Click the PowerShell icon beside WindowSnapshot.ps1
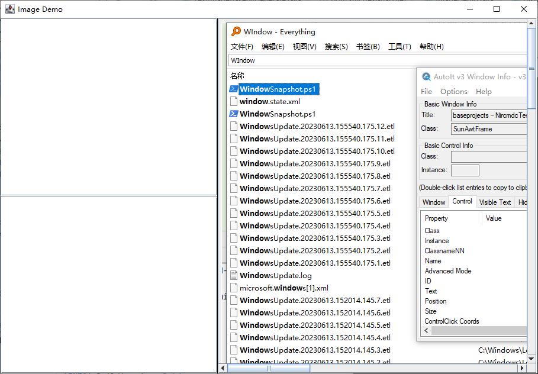The image size is (538, 374). click(235, 88)
